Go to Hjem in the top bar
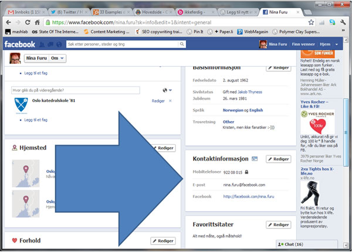The image size is (352, 252). 325,45
